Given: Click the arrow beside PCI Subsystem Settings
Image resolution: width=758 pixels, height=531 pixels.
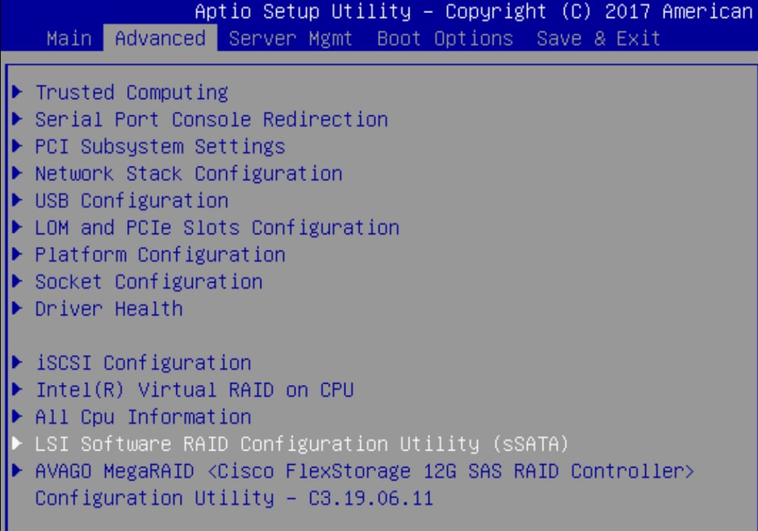Looking at the screenshot, I should (17, 147).
